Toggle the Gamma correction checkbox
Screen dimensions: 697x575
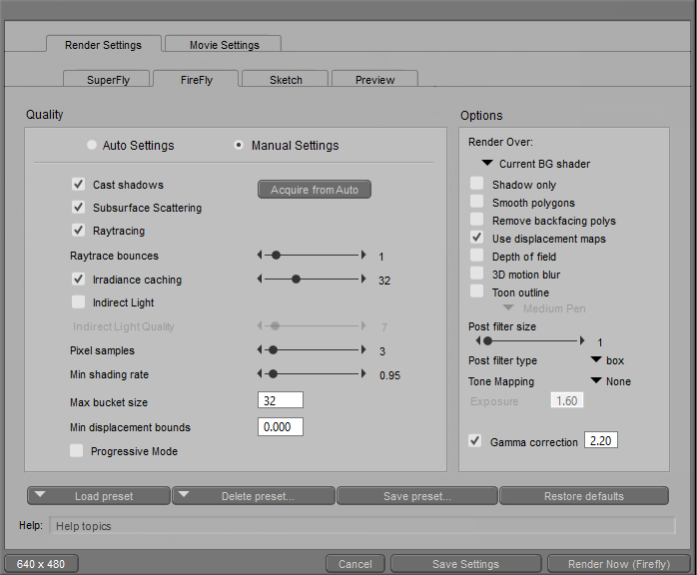click(475, 441)
